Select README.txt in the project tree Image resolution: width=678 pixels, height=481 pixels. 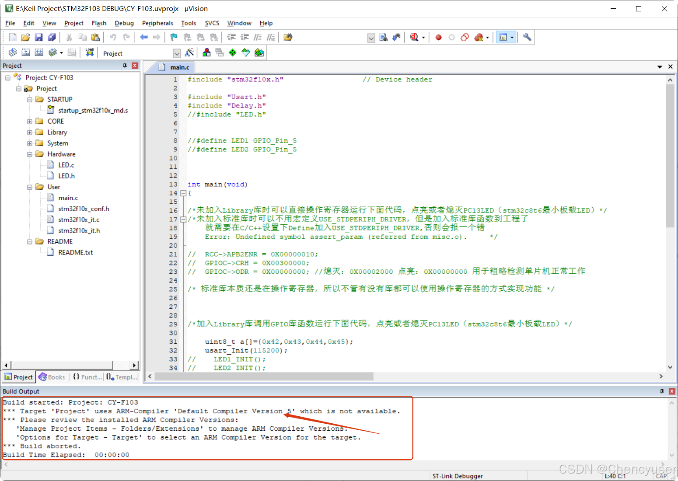[x=75, y=252]
